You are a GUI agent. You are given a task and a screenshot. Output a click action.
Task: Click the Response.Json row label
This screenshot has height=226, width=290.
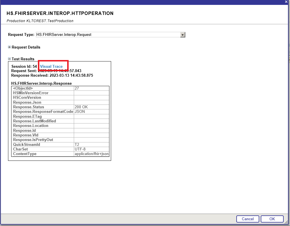click(x=27, y=102)
